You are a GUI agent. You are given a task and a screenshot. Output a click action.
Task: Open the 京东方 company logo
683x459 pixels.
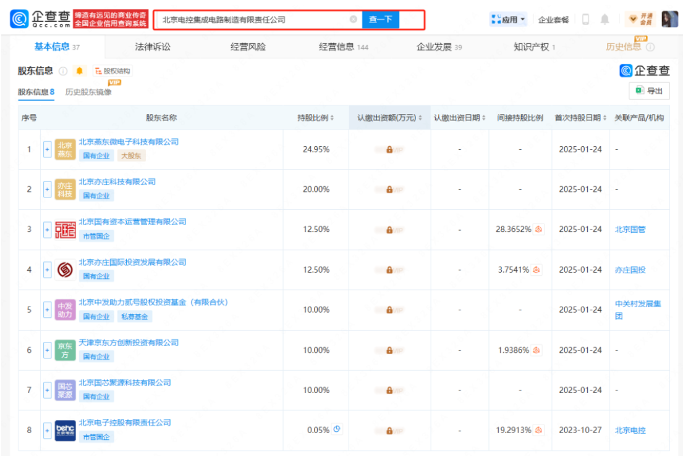(66, 350)
